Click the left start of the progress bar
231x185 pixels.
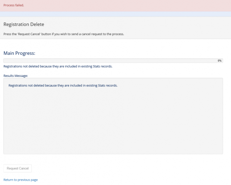coord(6,61)
